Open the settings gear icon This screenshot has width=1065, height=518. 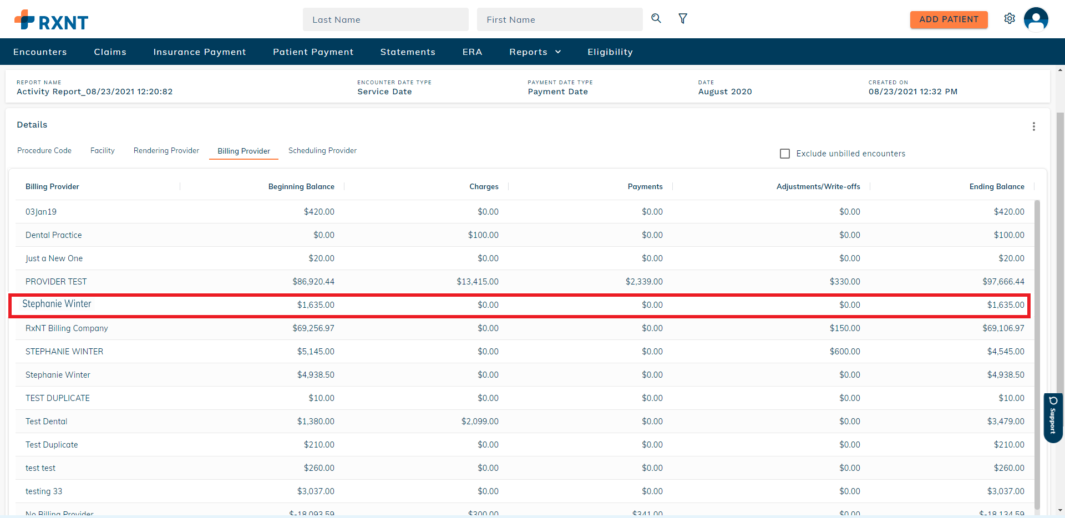point(1010,18)
